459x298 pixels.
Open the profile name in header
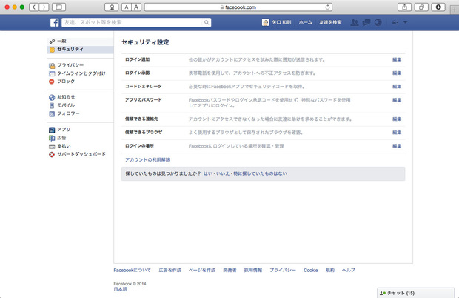[281, 22]
